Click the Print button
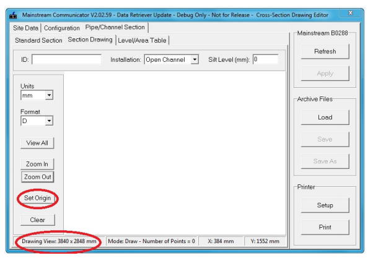368x258 pixels. click(x=325, y=227)
